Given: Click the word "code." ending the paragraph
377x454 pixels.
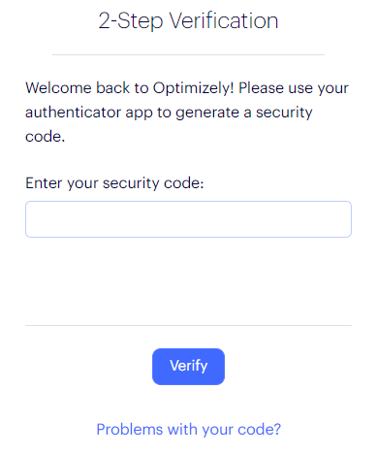Looking at the screenshot, I should tap(46, 137).
